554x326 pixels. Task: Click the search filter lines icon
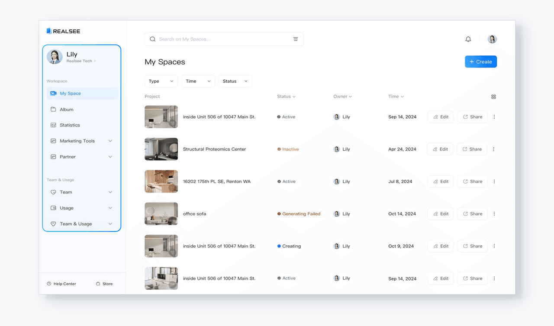click(296, 39)
